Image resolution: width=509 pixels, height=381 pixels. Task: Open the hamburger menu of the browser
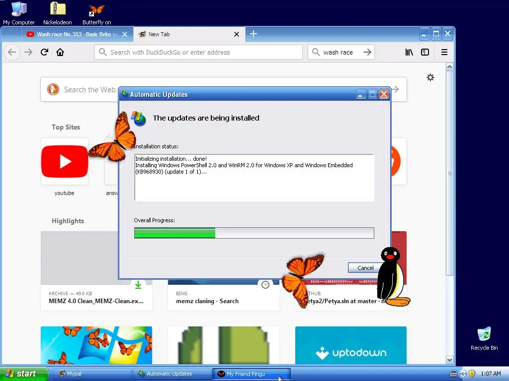click(x=444, y=52)
